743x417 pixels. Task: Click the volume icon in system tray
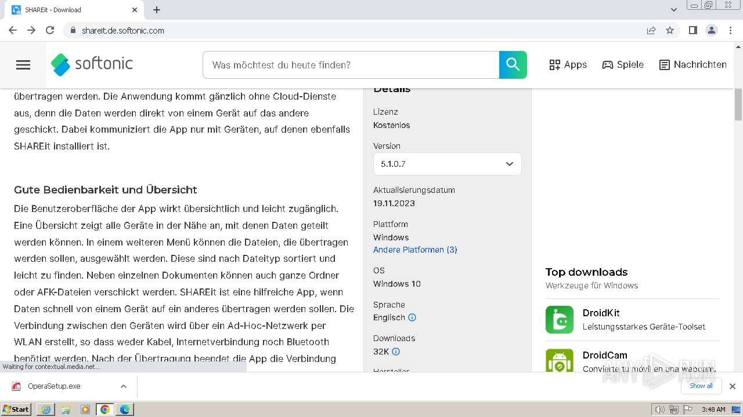660,409
